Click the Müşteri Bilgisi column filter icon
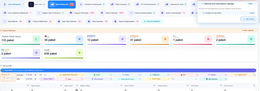Viewport: 260px width, 91px height. point(121,86)
